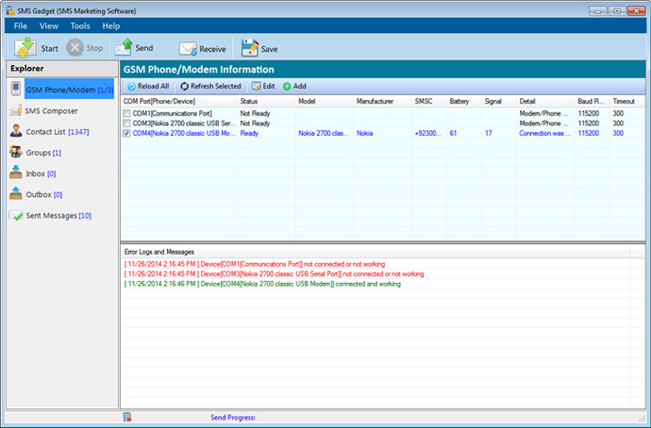Check the COM3 Nokia USB Serial checkbox
Screen dimensions: 651x428
tap(127, 123)
